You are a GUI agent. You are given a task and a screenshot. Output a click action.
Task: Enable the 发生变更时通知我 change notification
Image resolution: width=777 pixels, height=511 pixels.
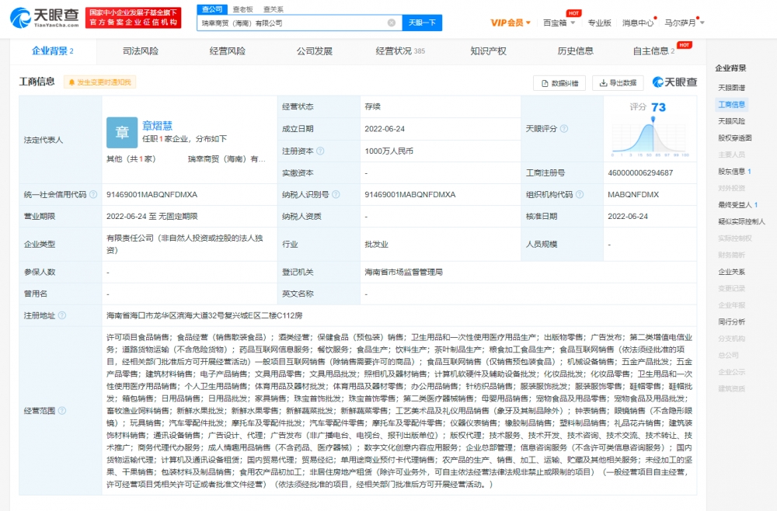(x=99, y=82)
